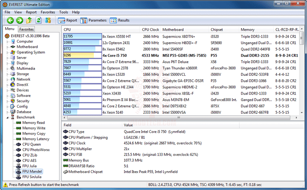This screenshot has height=190, width=307.
Task: Select the Storage drive icon
Action: [13, 74]
